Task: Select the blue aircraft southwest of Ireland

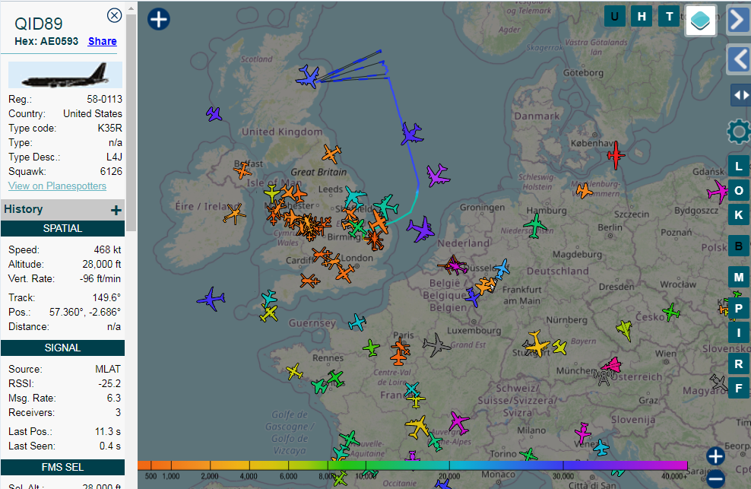Action: [x=211, y=299]
